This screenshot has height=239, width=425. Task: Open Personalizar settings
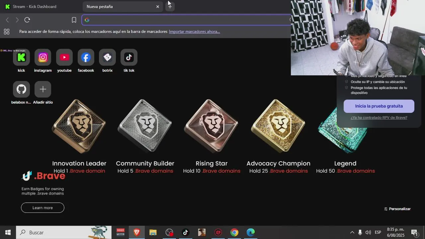[x=397, y=209]
